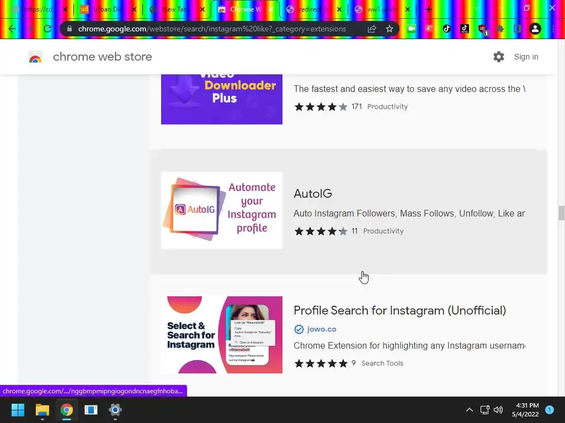Open the AutoIG extension title
This screenshot has height=423, width=565.
(313, 193)
